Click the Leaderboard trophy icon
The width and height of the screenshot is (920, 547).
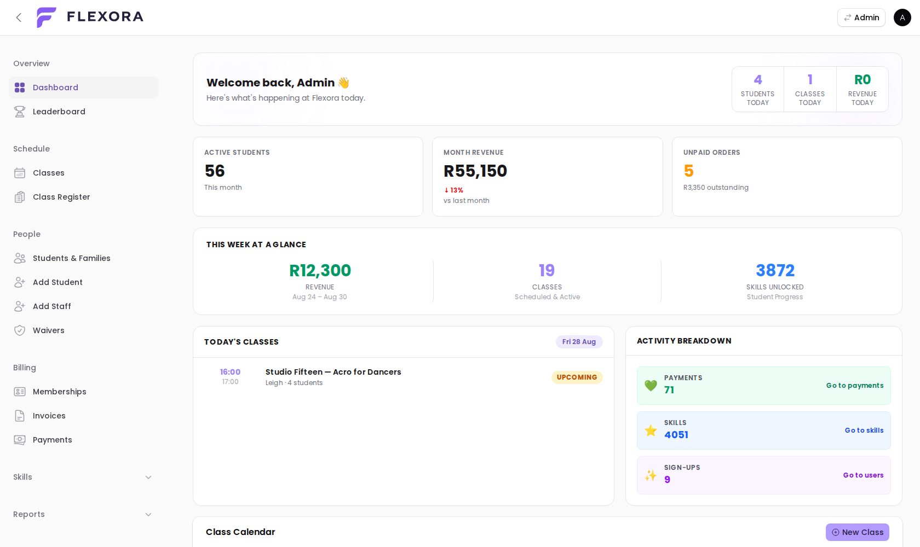pyautogui.click(x=20, y=112)
